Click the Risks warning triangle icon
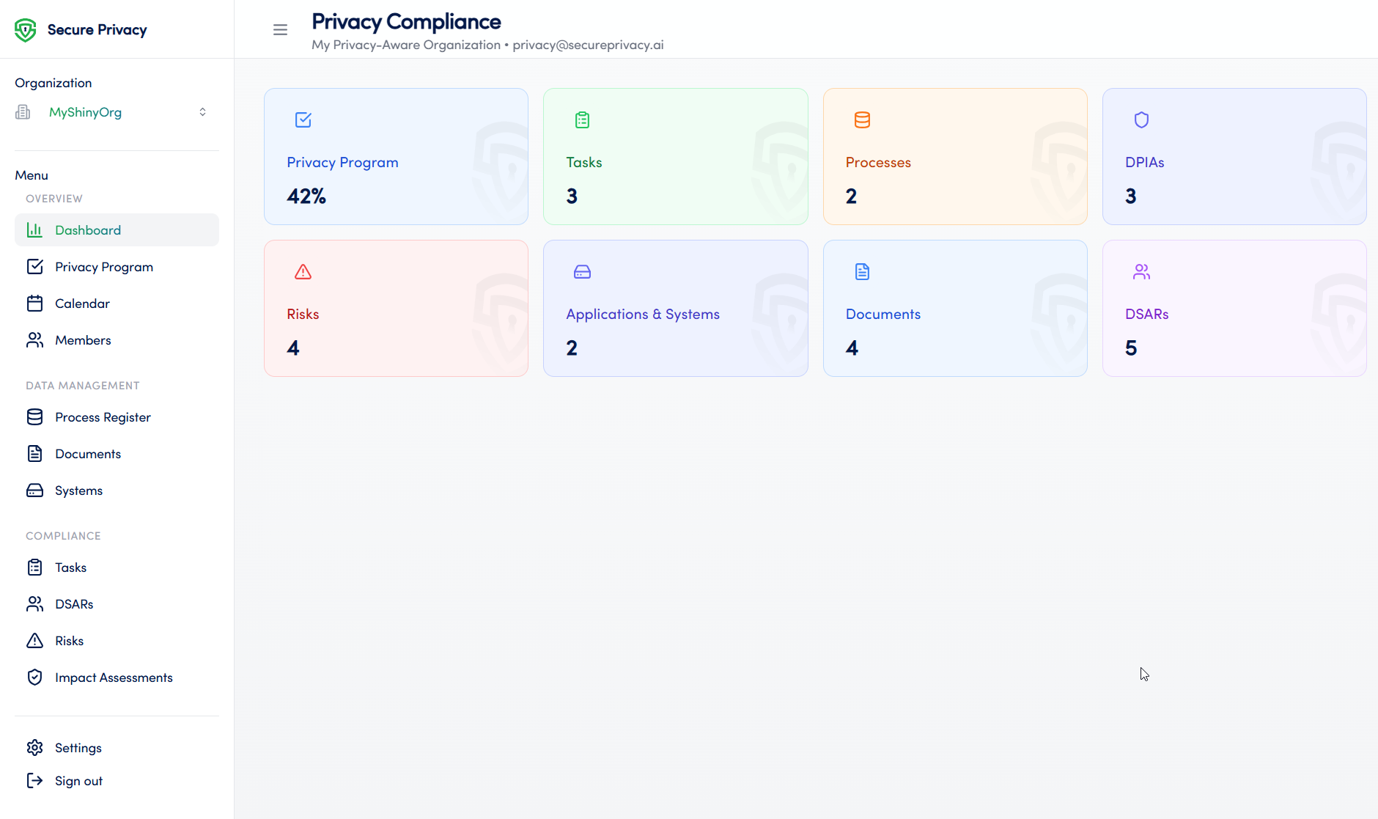Viewport: 1378px width, 819px height. (x=35, y=640)
